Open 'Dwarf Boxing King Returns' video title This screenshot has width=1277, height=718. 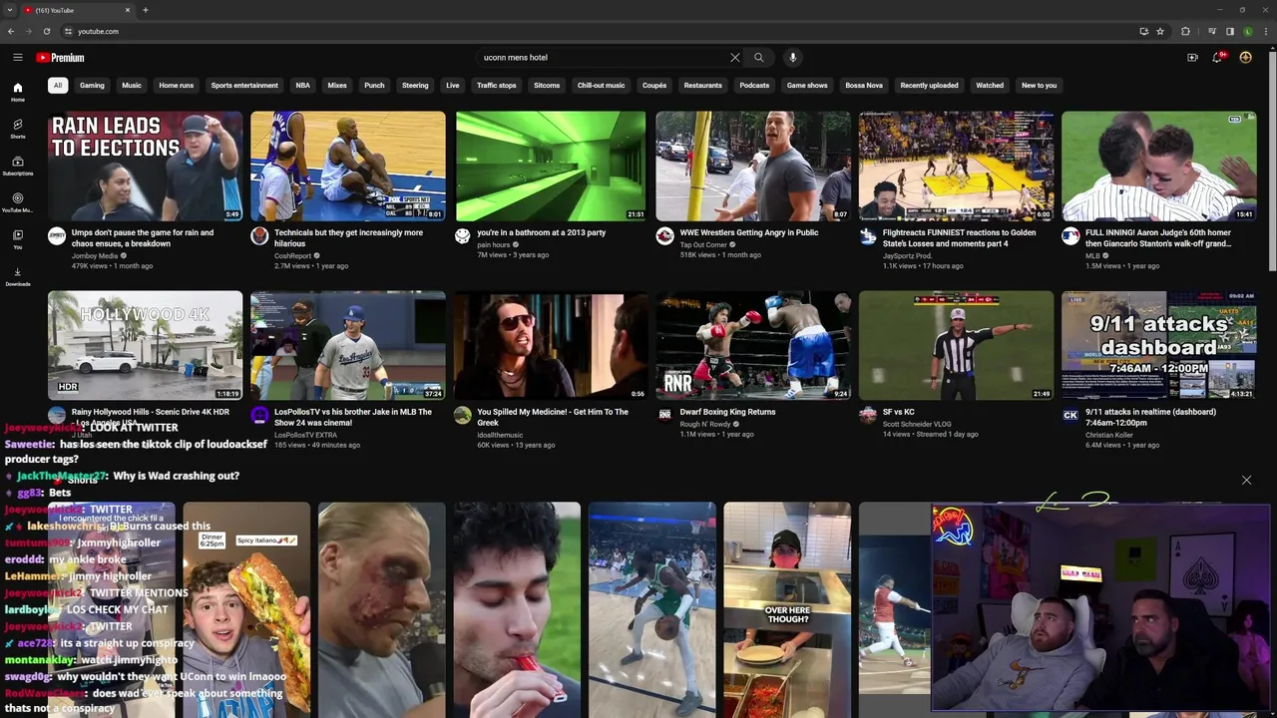727,412
